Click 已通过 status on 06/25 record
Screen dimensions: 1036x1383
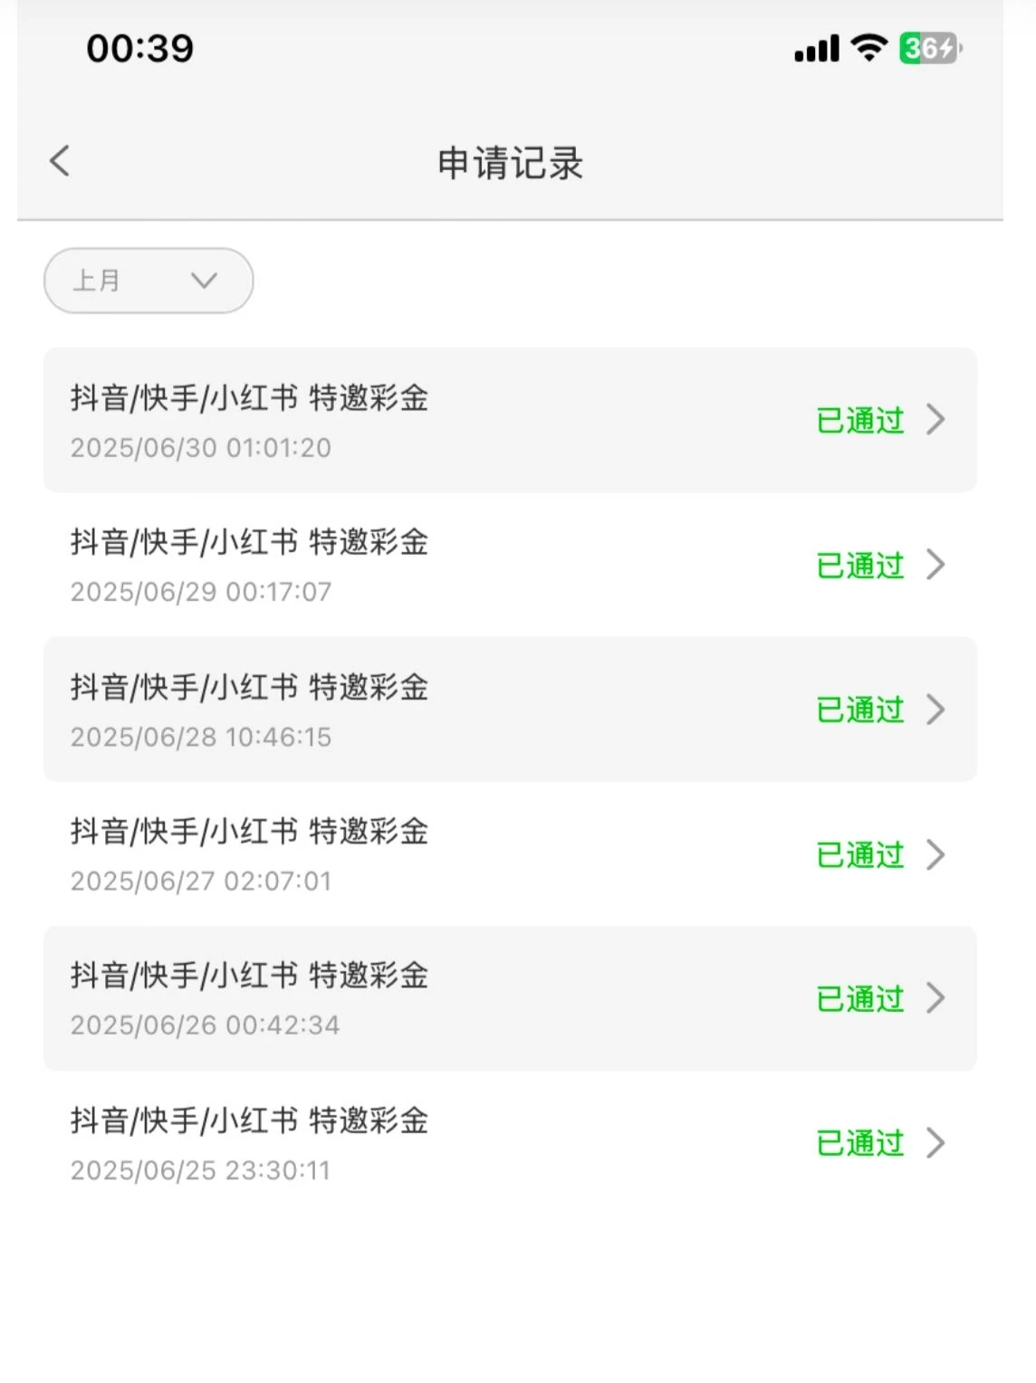(860, 1144)
